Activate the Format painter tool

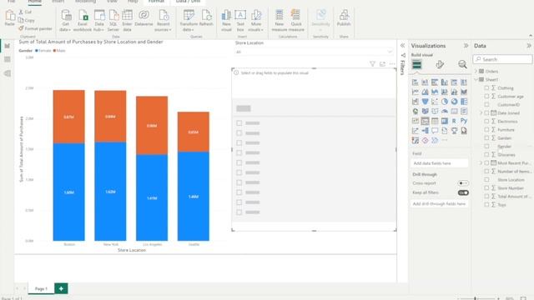pos(35,28)
